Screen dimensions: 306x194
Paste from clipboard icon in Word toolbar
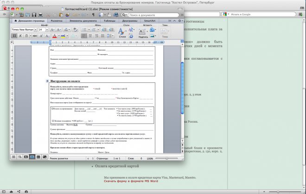pos(61,15)
